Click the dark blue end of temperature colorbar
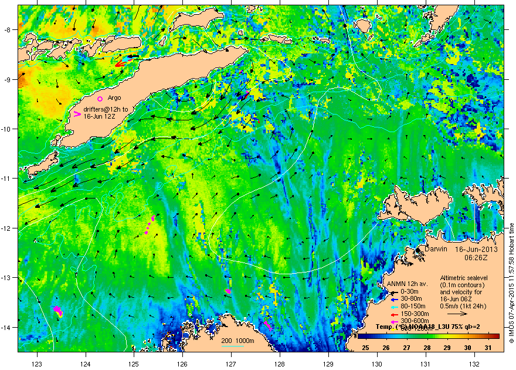 361,337
